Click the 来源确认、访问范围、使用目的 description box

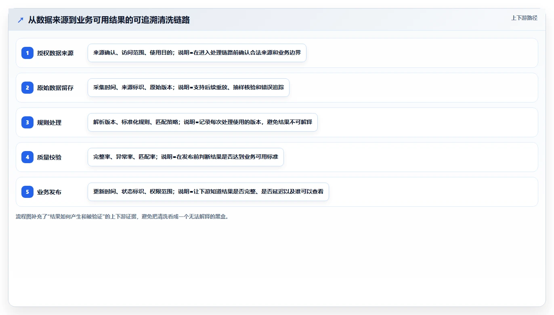pyautogui.click(x=197, y=53)
